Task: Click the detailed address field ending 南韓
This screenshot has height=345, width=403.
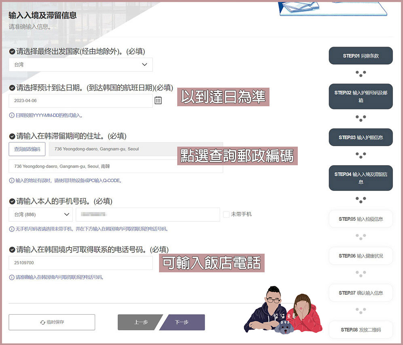Action: click(x=116, y=166)
